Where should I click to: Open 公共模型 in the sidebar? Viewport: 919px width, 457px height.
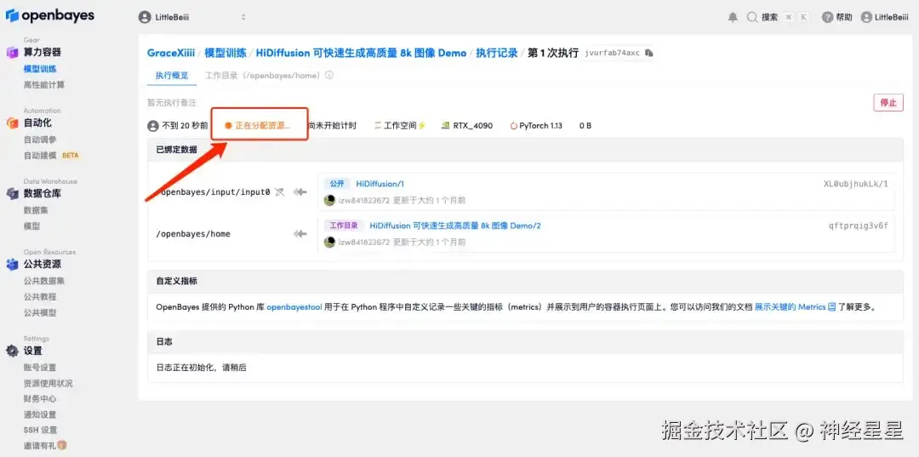[x=41, y=313]
